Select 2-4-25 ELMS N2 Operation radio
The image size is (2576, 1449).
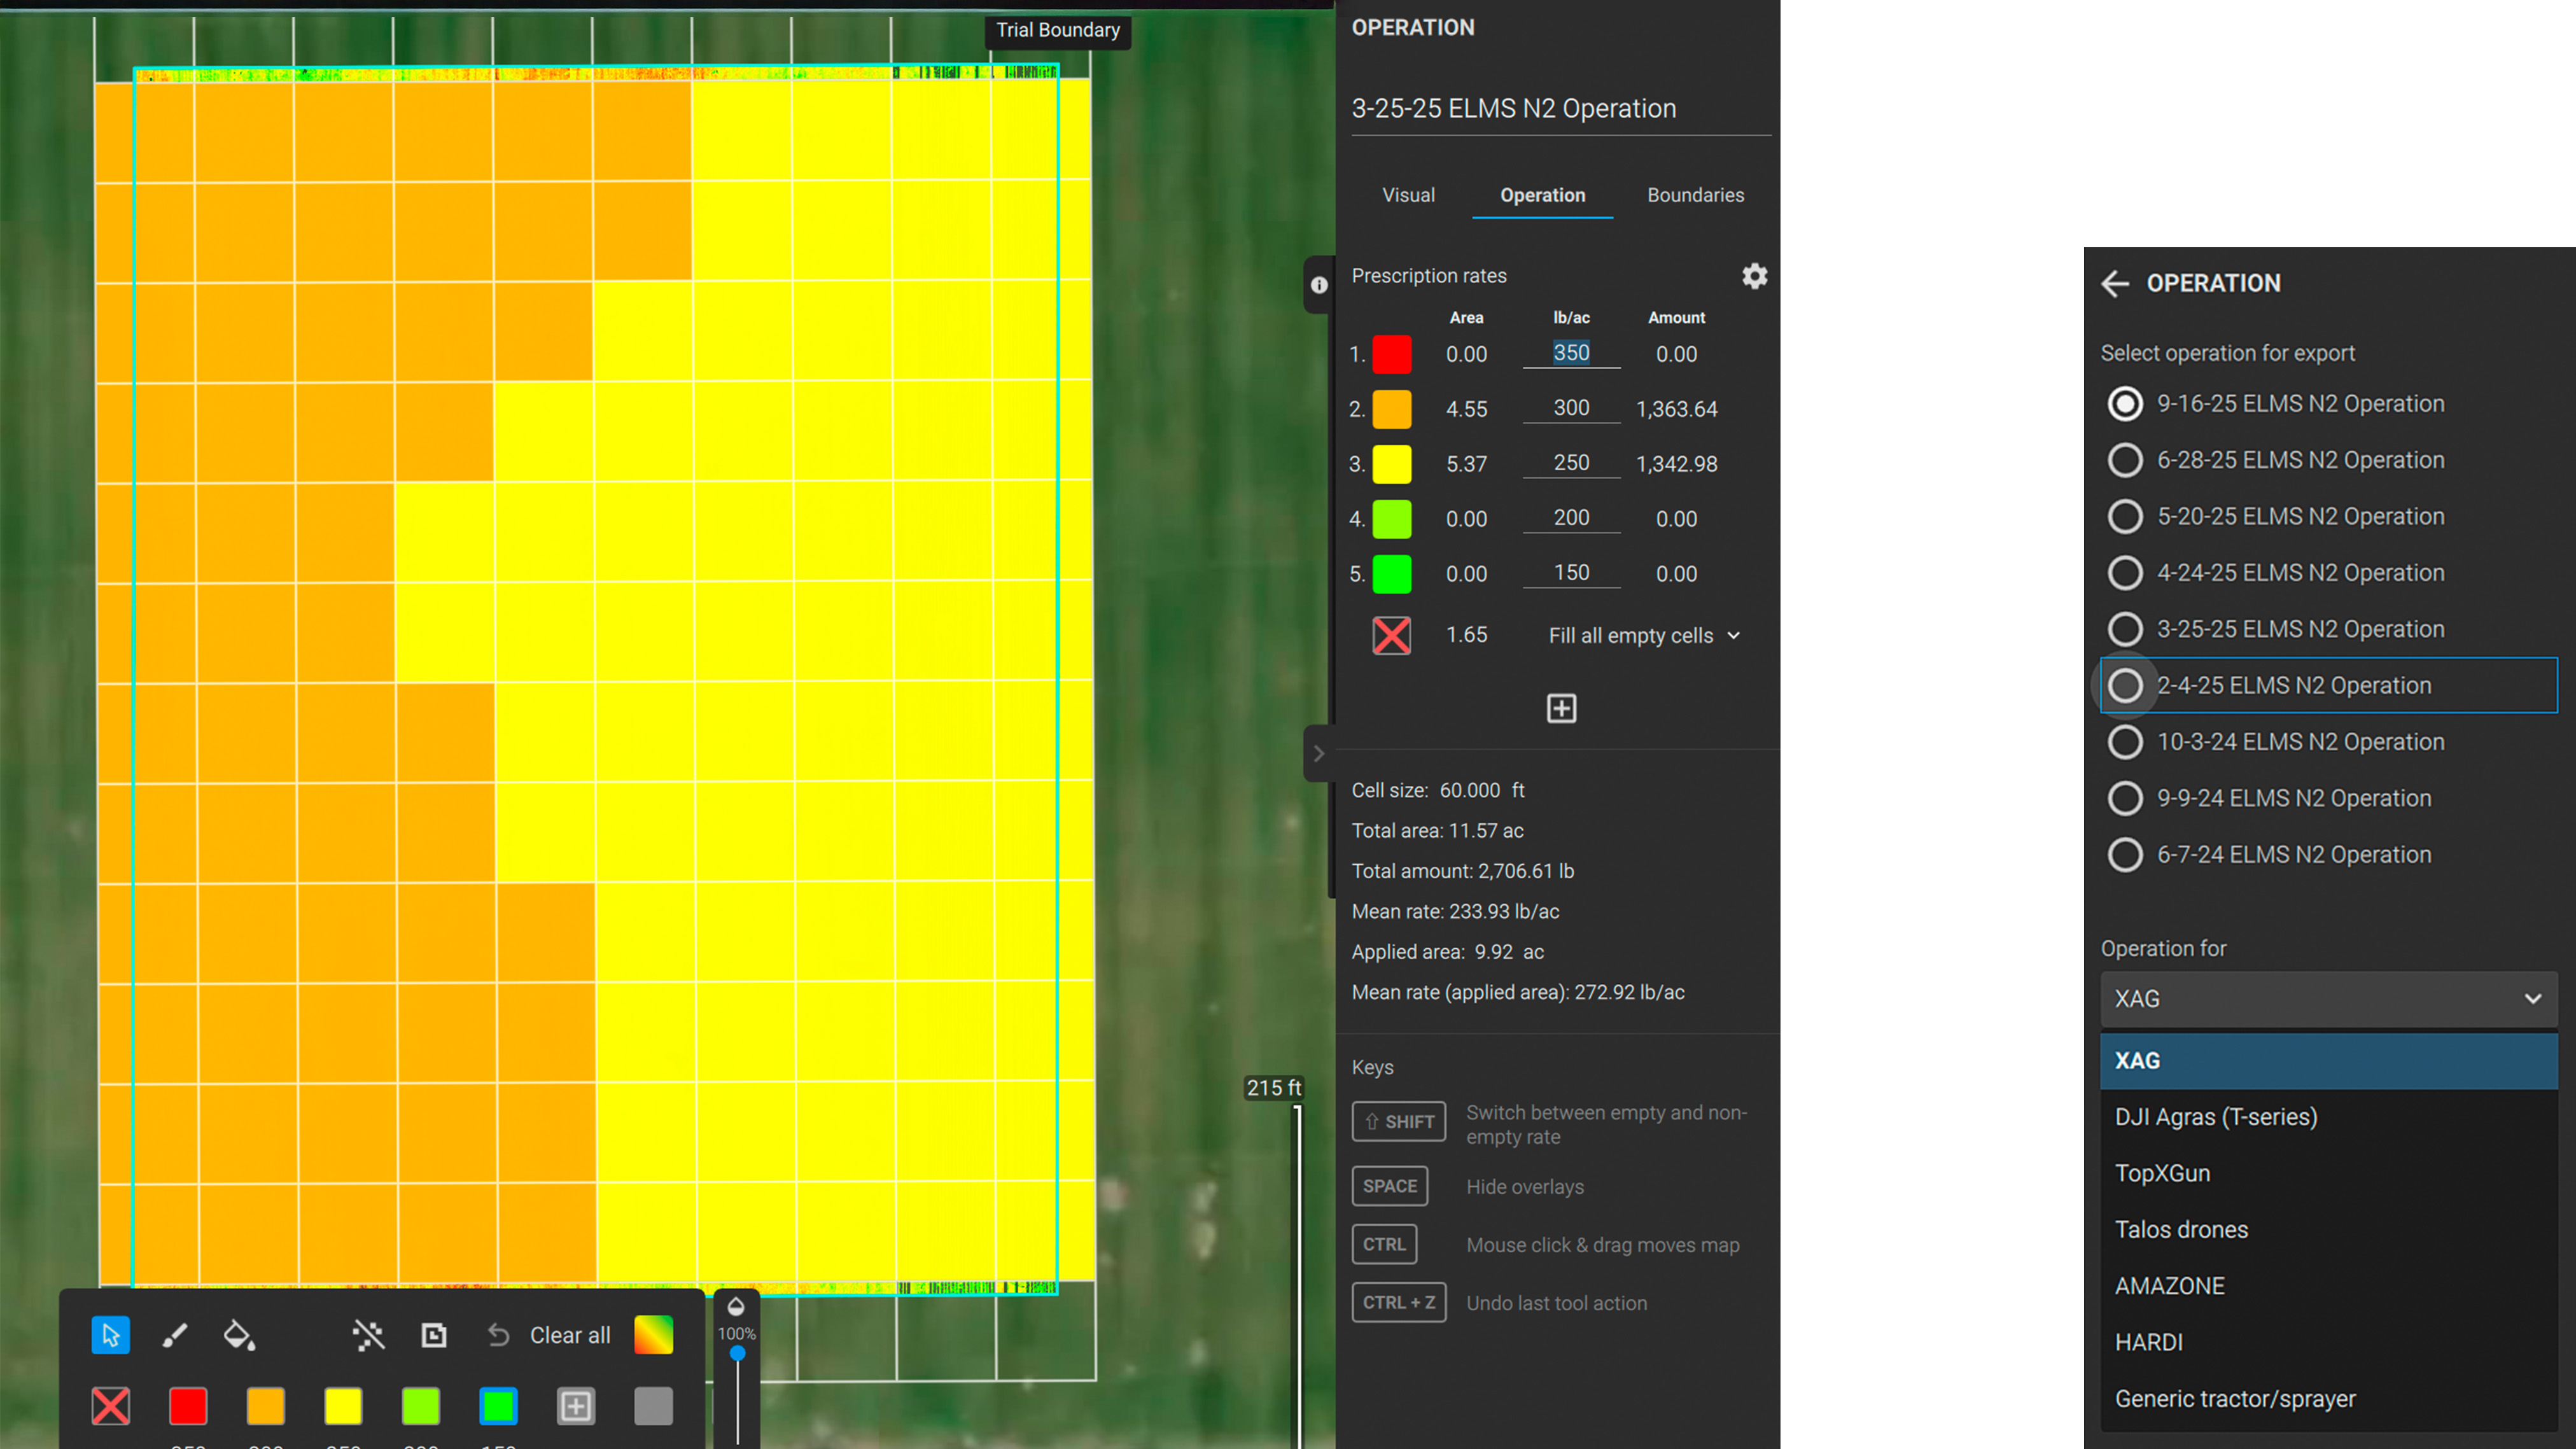tap(2125, 686)
